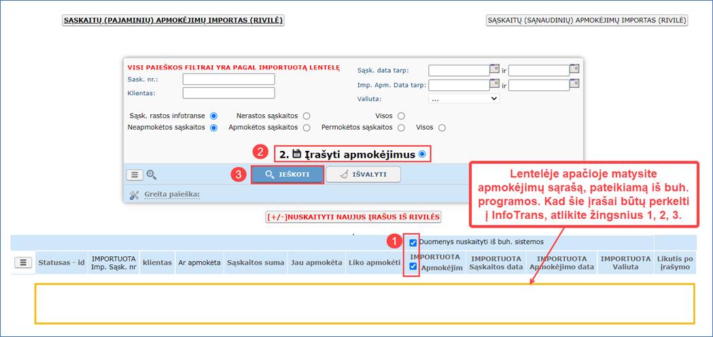The height and width of the screenshot is (337, 713).
Task: Click Likutis po įrašymo column header
Action: [675, 262]
